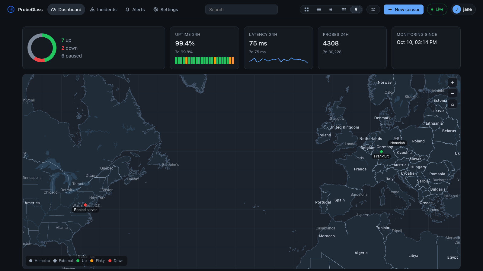Screen dimensions: 483x271
Task: Click the 'Oct 10, 03:14 PM' date
Action: click(417, 42)
